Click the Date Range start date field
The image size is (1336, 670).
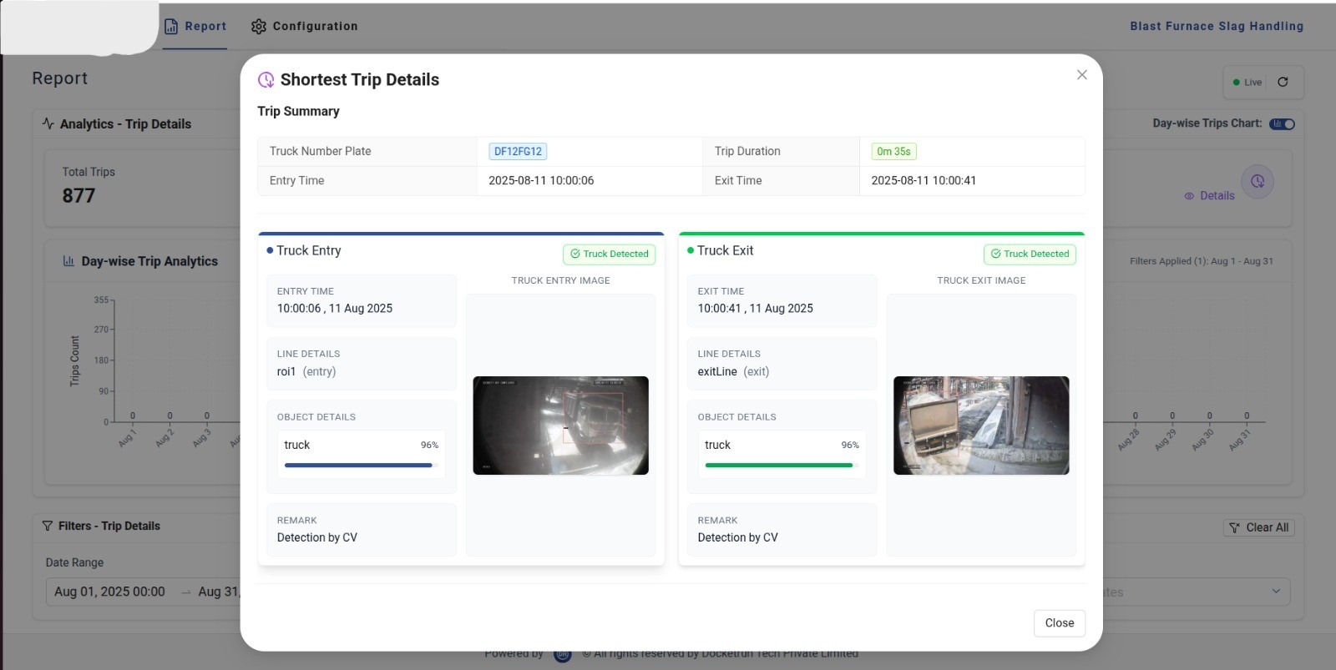(x=109, y=592)
